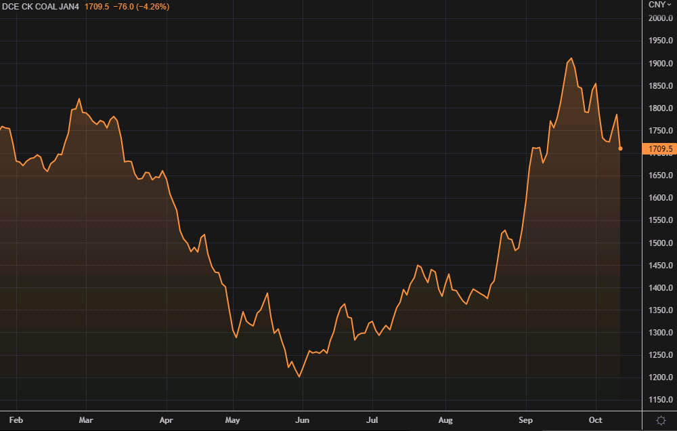Click the September peak of the price line
This screenshot has width=677, height=431.
571,58
